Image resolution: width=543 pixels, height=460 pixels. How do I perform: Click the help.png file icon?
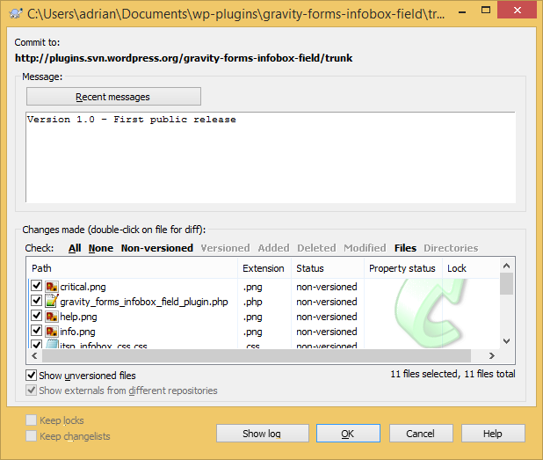52,317
